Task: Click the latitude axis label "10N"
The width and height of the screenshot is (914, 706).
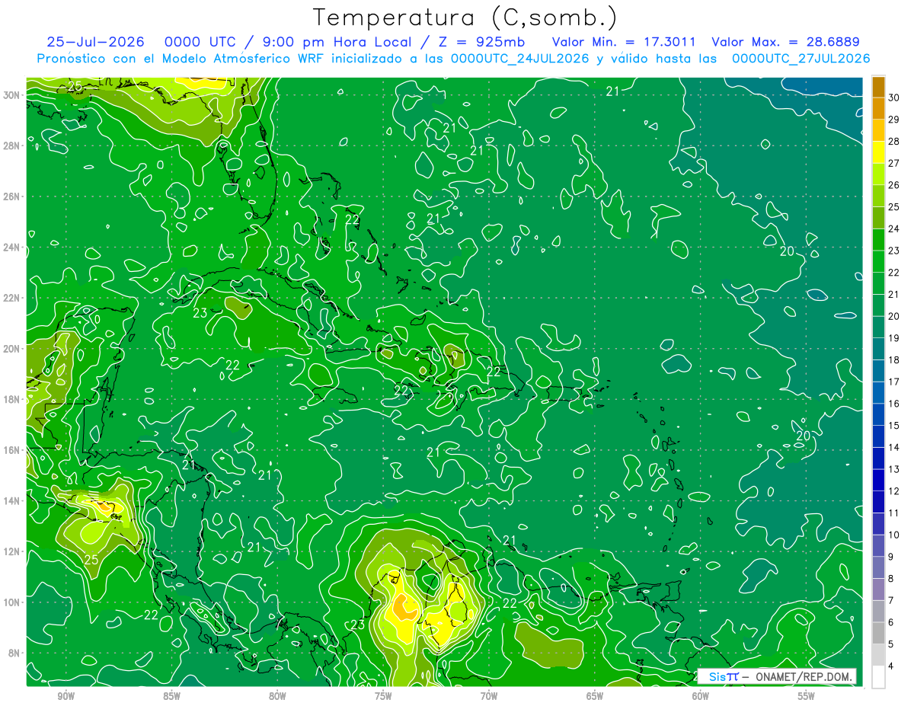Action: point(11,602)
